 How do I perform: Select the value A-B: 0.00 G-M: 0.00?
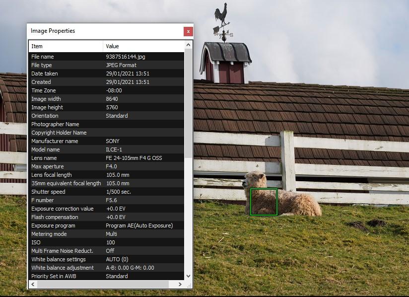(130, 268)
